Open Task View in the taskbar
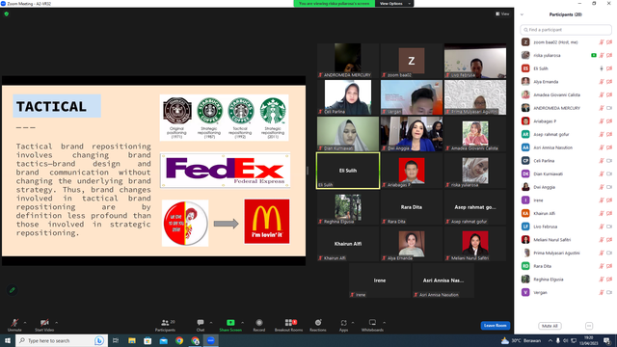Viewport: 617px width, 347px height. (116, 340)
